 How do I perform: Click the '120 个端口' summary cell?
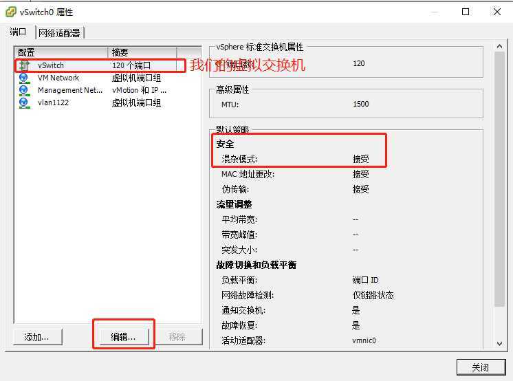tap(131, 65)
